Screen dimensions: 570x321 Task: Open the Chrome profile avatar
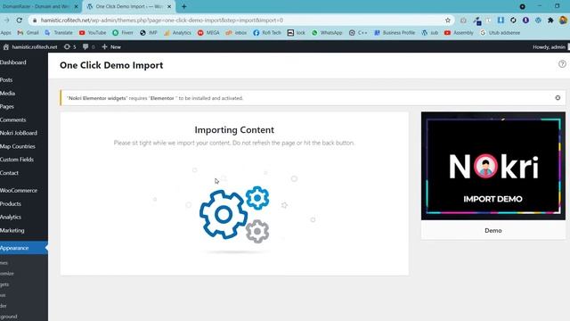pyautogui.click(x=564, y=21)
